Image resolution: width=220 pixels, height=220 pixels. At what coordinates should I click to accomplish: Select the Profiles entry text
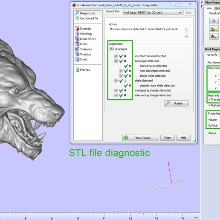pyautogui.click(x=85, y=70)
